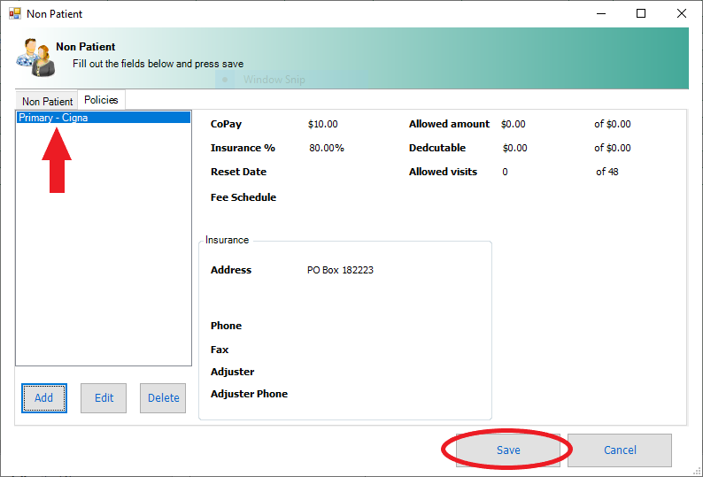The image size is (703, 477).
Task: Delete the selected policy
Action: (163, 398)
